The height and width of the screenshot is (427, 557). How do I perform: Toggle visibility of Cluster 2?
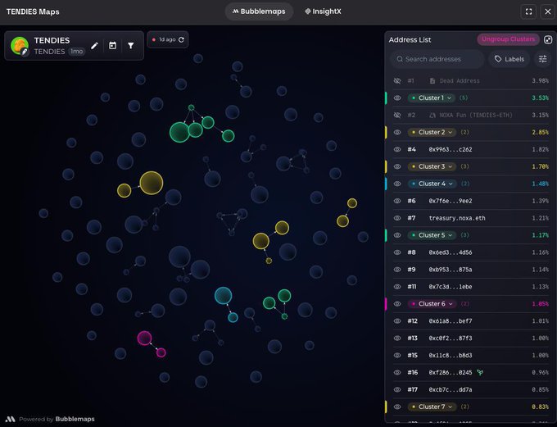(x=397, y=132)
